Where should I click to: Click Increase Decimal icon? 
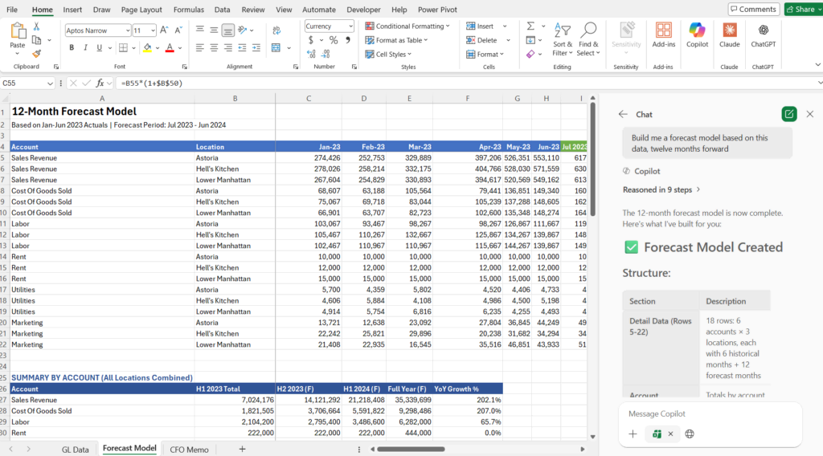(x=311, y=54)
